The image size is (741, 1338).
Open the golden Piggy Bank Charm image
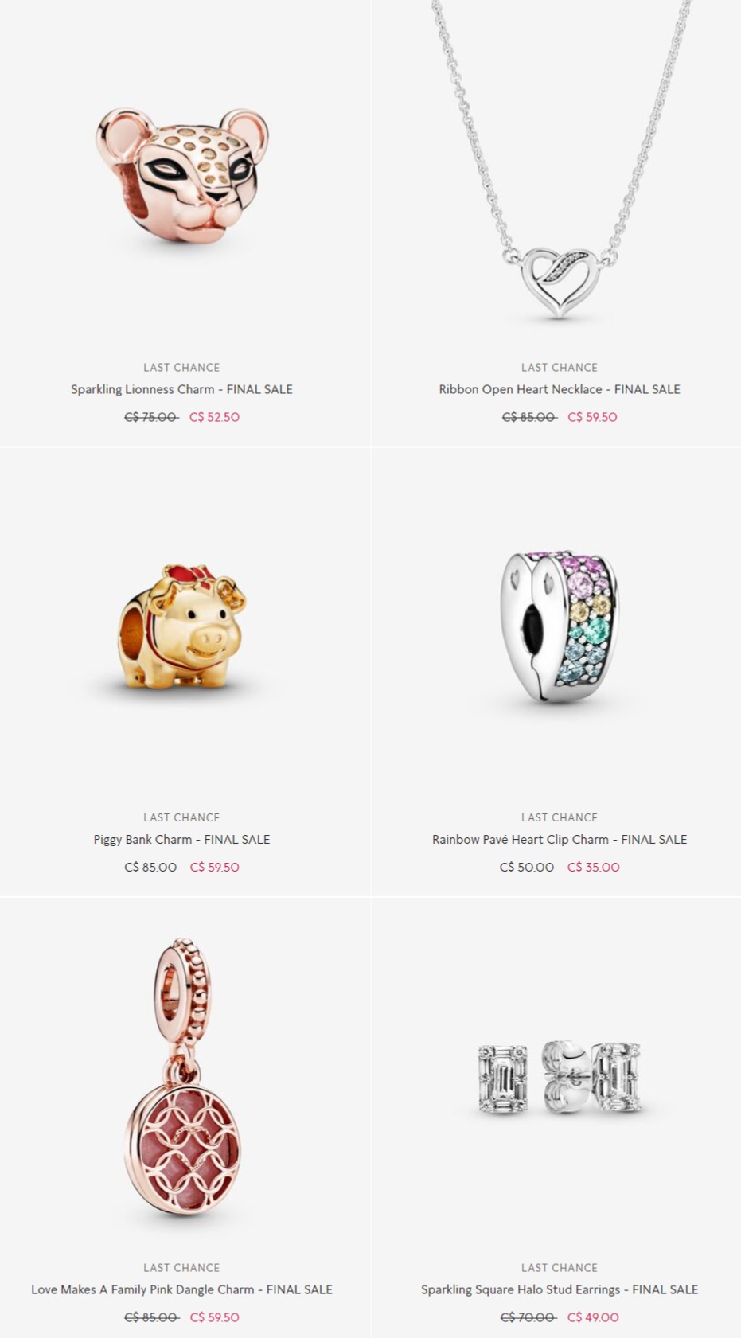coord(182,629)
